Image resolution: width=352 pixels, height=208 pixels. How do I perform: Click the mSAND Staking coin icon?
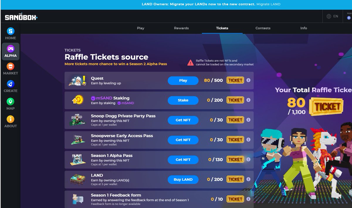[x=77, y=100]
